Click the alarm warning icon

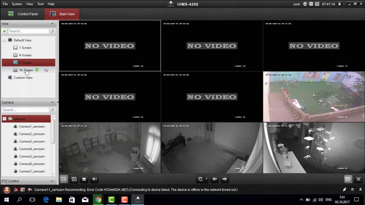coord(7,190)
